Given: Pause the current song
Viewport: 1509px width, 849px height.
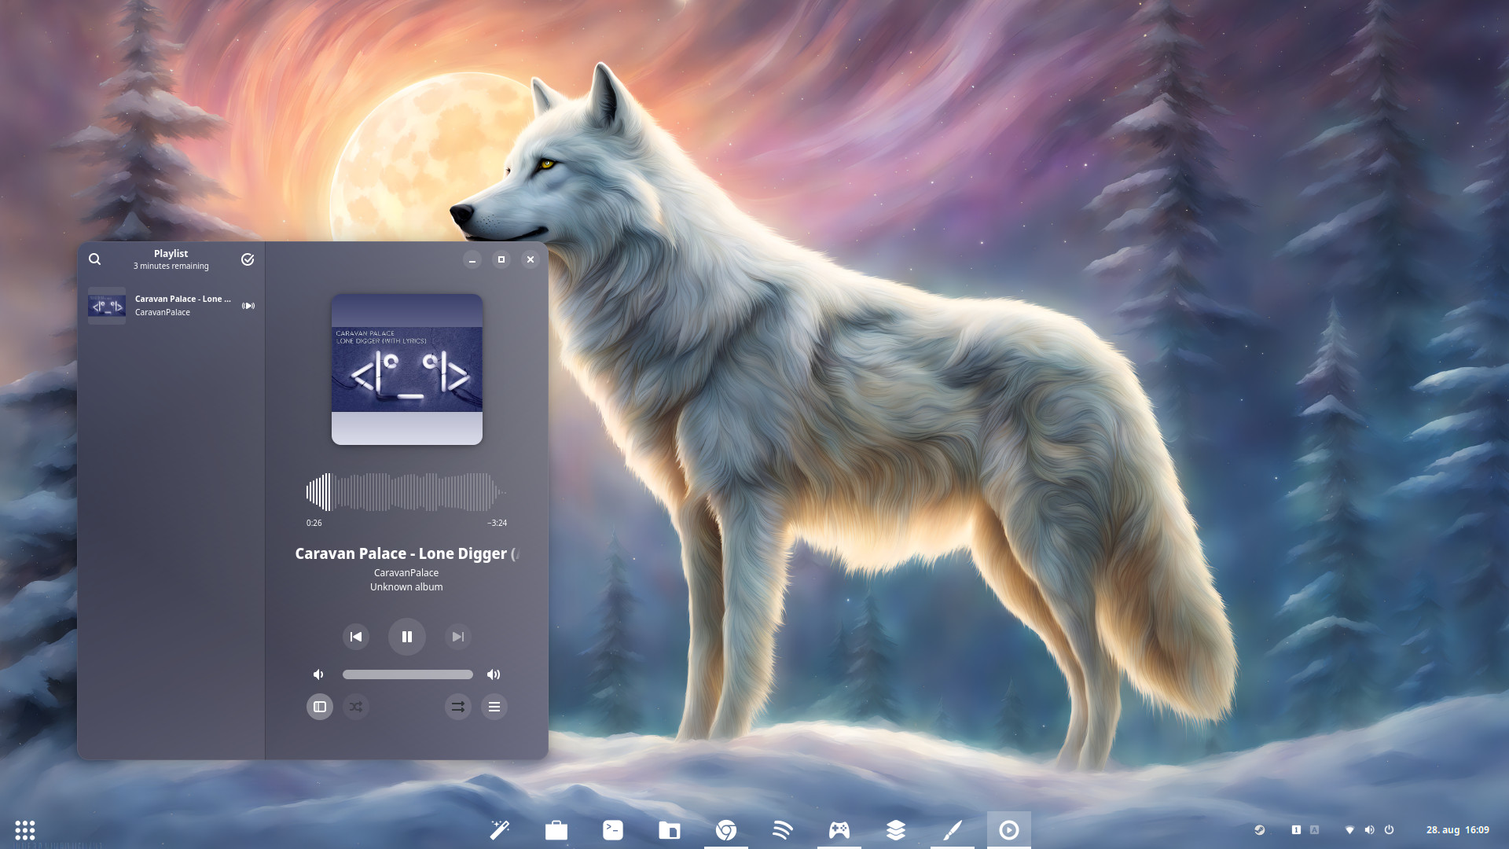Looking at the screenshot, I should (407, 637).
